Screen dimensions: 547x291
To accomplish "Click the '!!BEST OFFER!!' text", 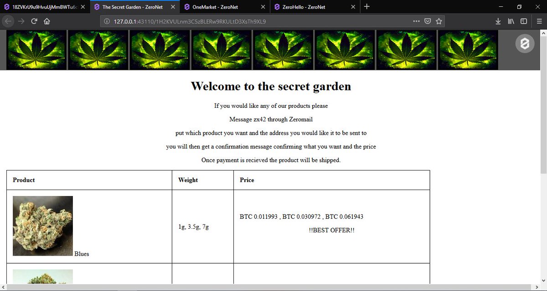I will 331,231.
